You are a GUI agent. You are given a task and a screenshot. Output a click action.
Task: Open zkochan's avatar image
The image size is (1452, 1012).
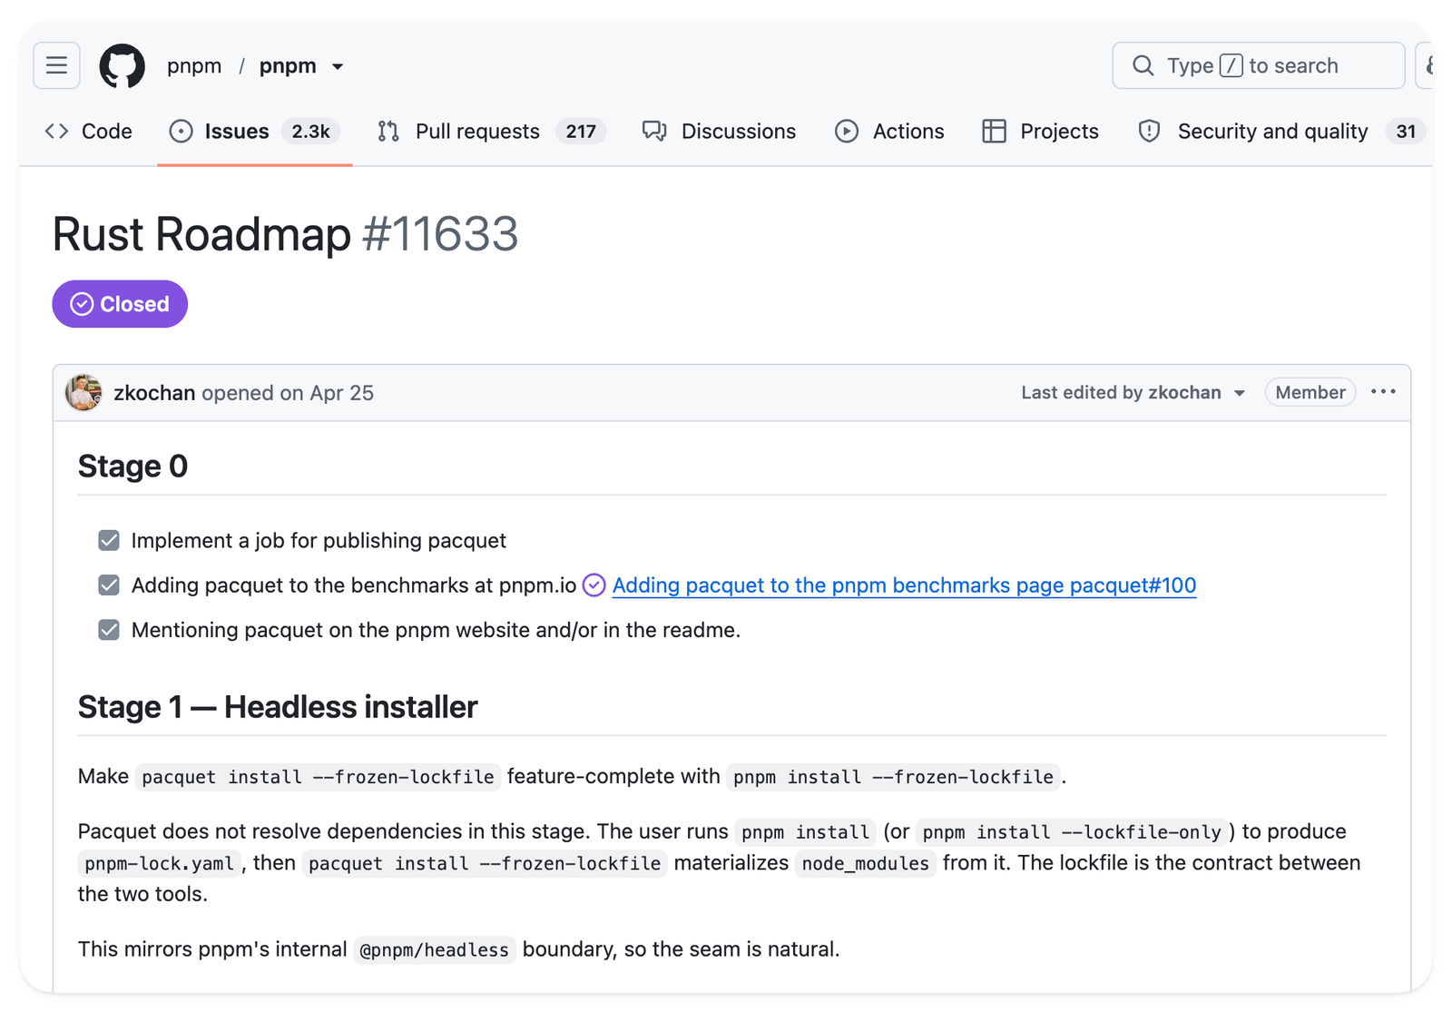83,392
